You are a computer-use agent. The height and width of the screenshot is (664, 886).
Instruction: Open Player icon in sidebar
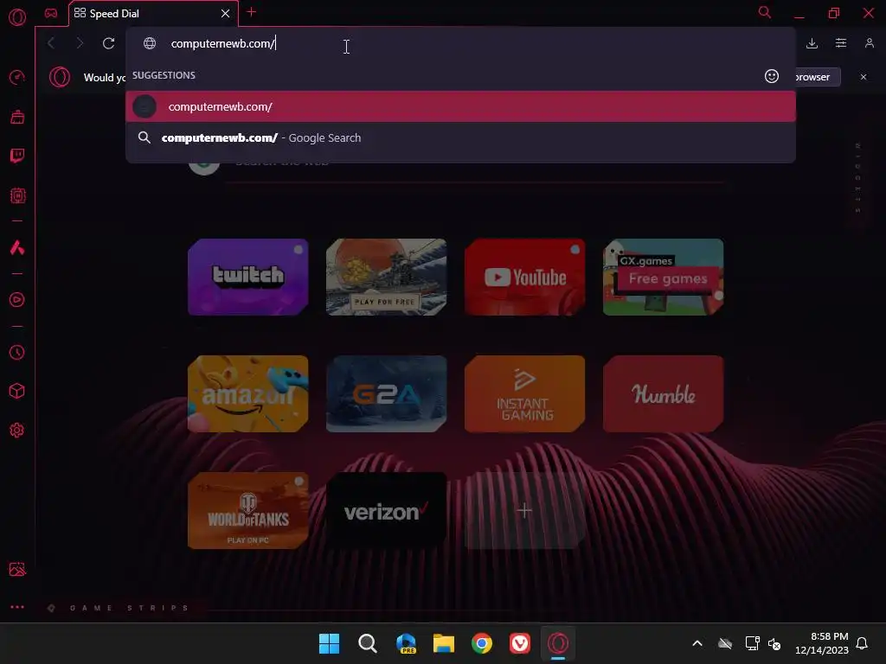(17, 300)
